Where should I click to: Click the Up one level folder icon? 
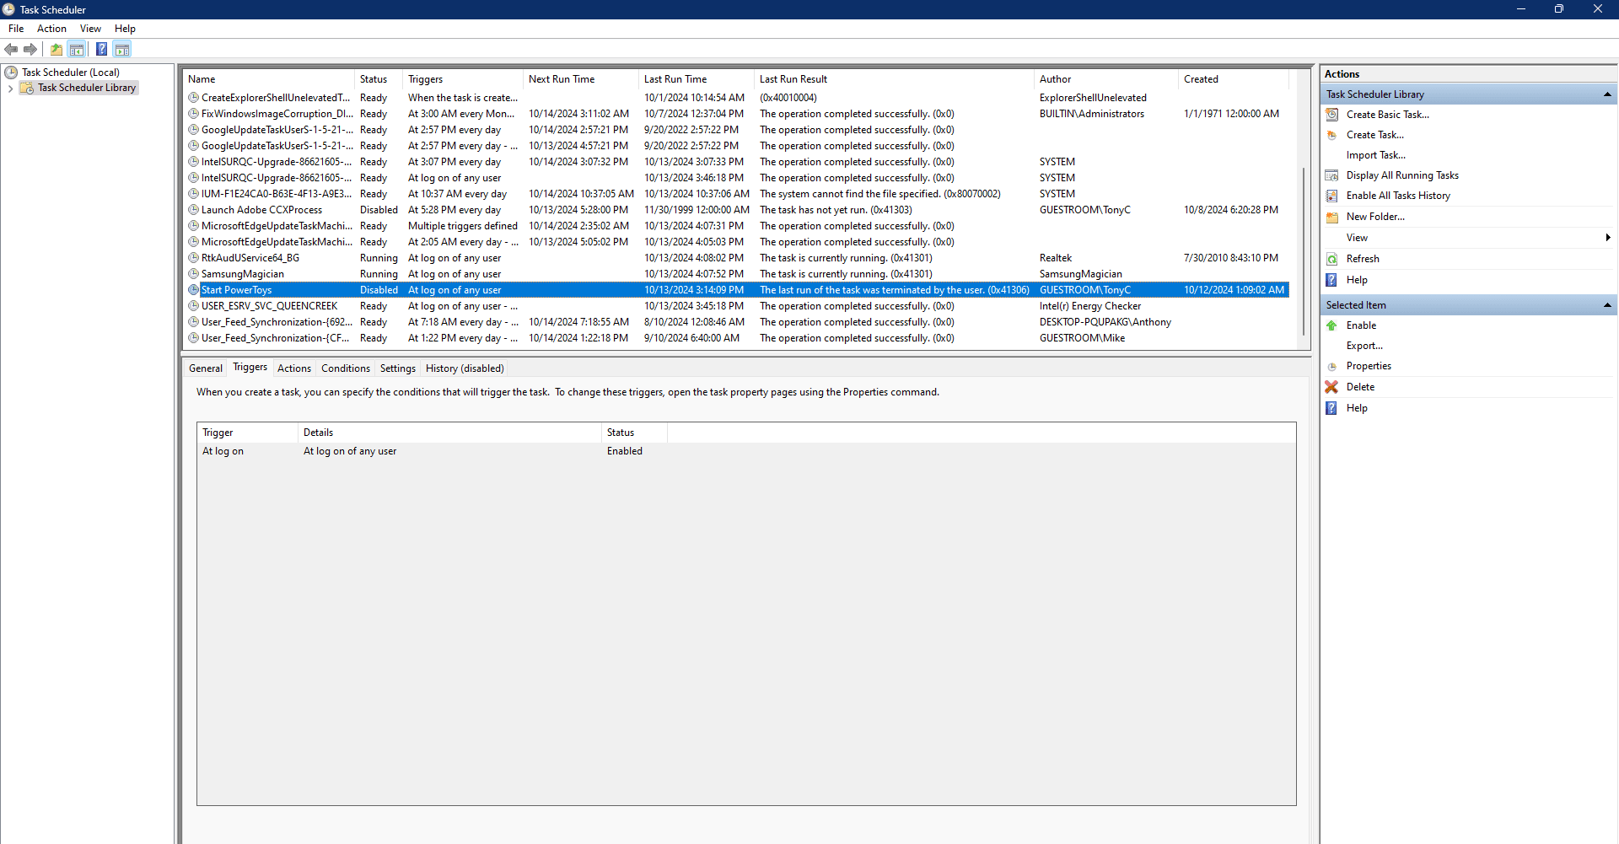tap(56, 49)
